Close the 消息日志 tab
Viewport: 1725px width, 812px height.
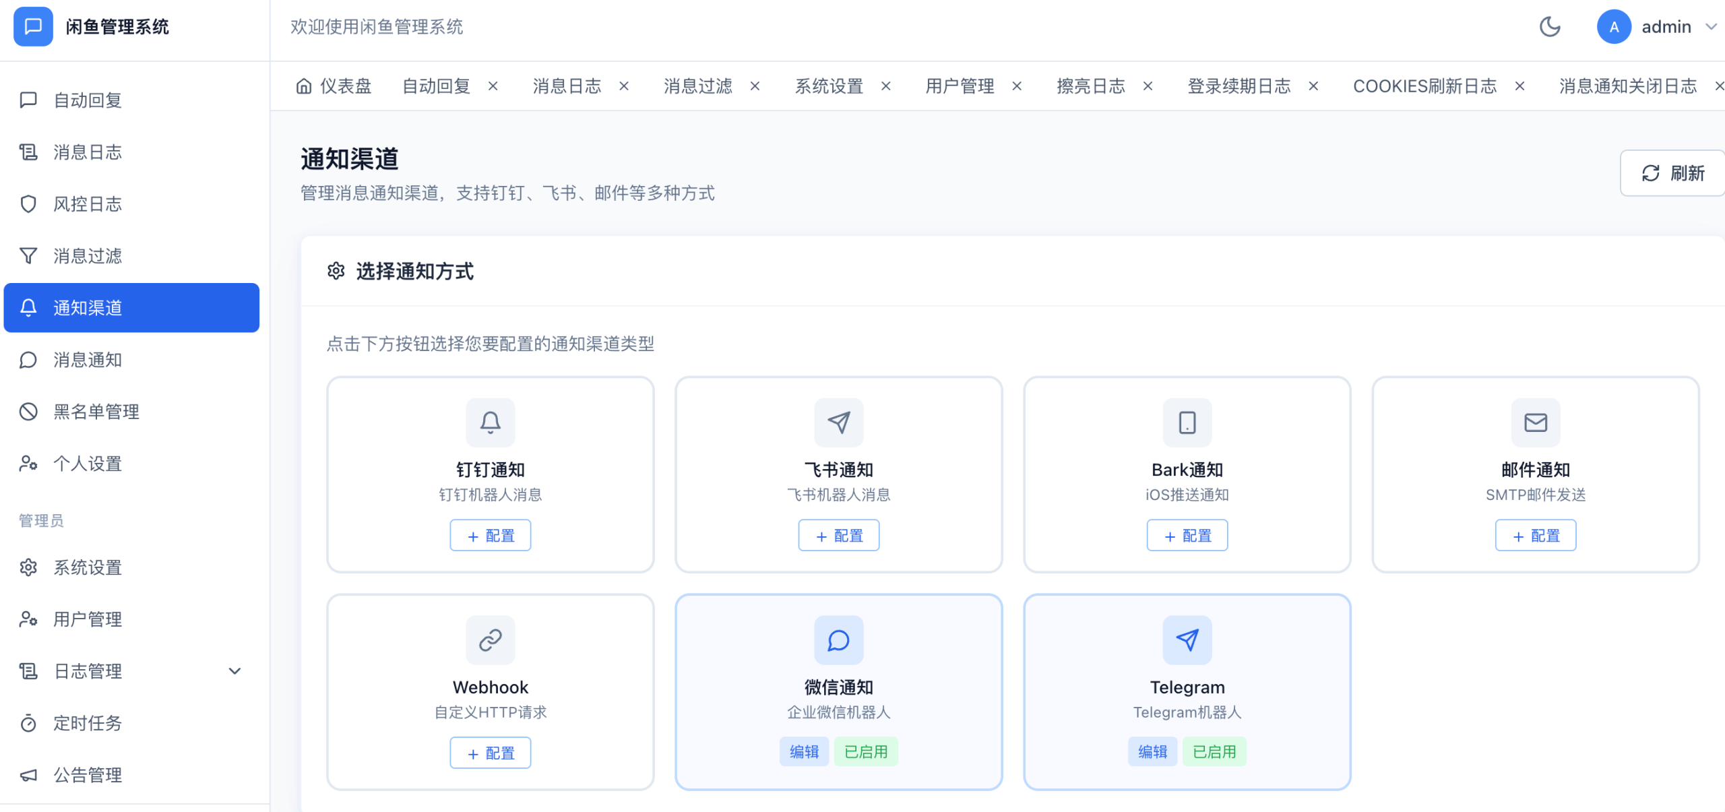pyautogui.click(x=624, y=86)
